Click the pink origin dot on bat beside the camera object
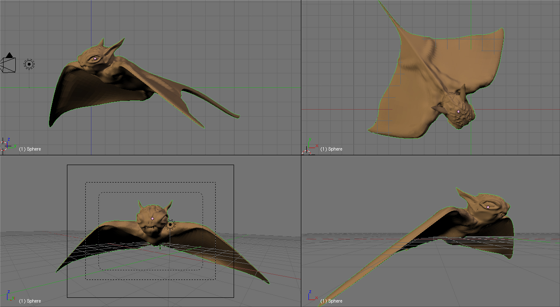Image resolution: width=560 pixels, height=307 pixels. click(95, 58)
